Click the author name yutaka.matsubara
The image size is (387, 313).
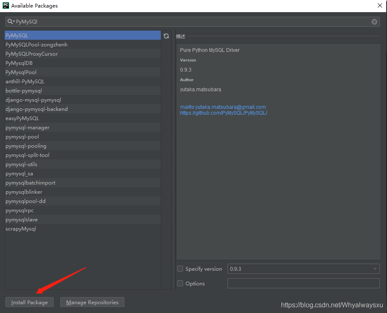click(x=200, y=90)
